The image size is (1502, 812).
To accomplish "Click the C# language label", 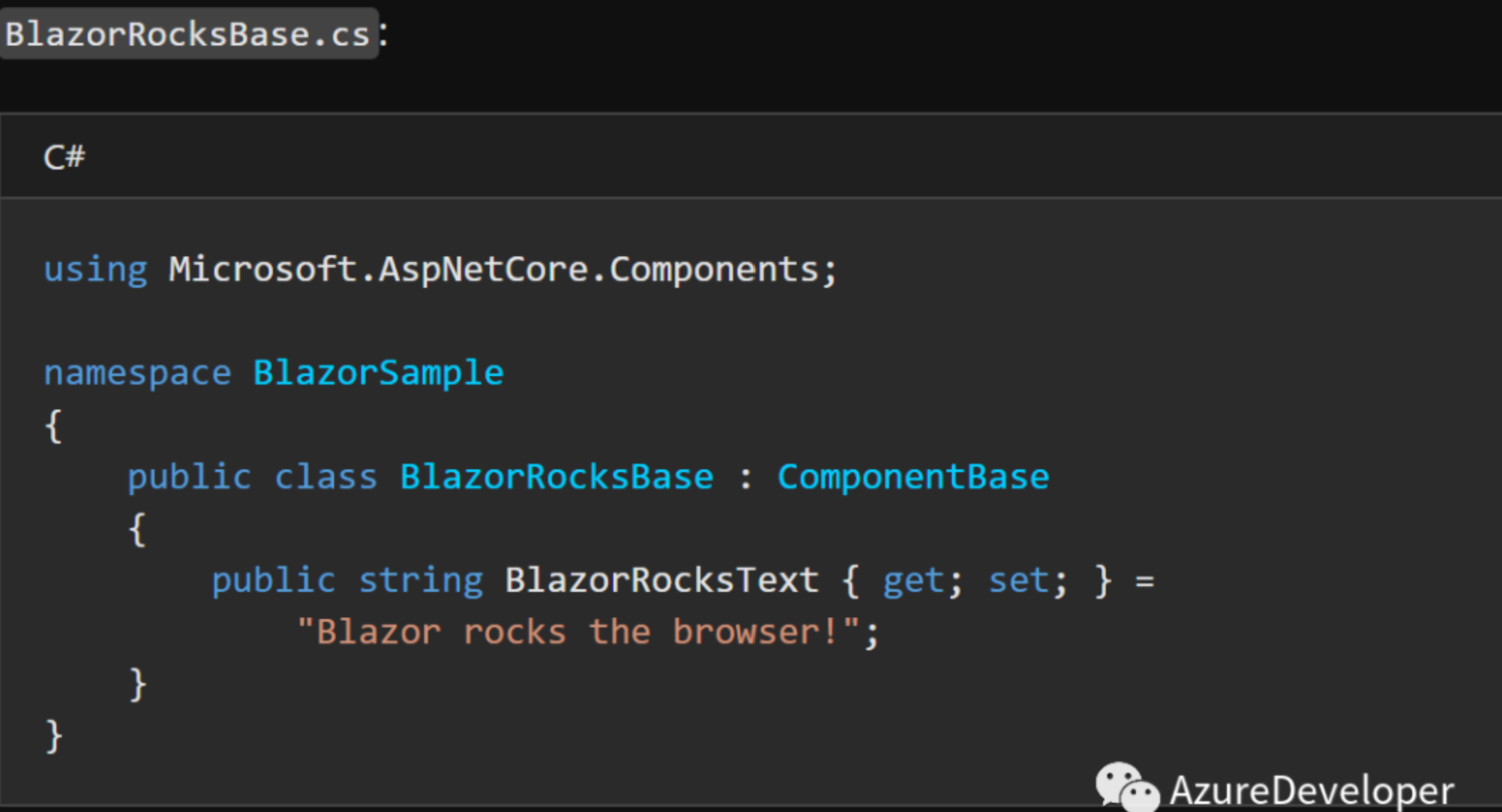I will [64, 157].
